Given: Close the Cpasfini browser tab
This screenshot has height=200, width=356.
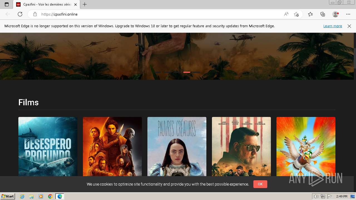Looking at the screenshot, I should click(x=75, y=4).
